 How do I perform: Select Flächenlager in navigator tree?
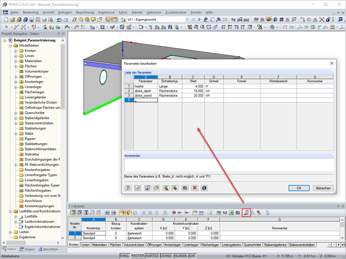click(35, 92)
